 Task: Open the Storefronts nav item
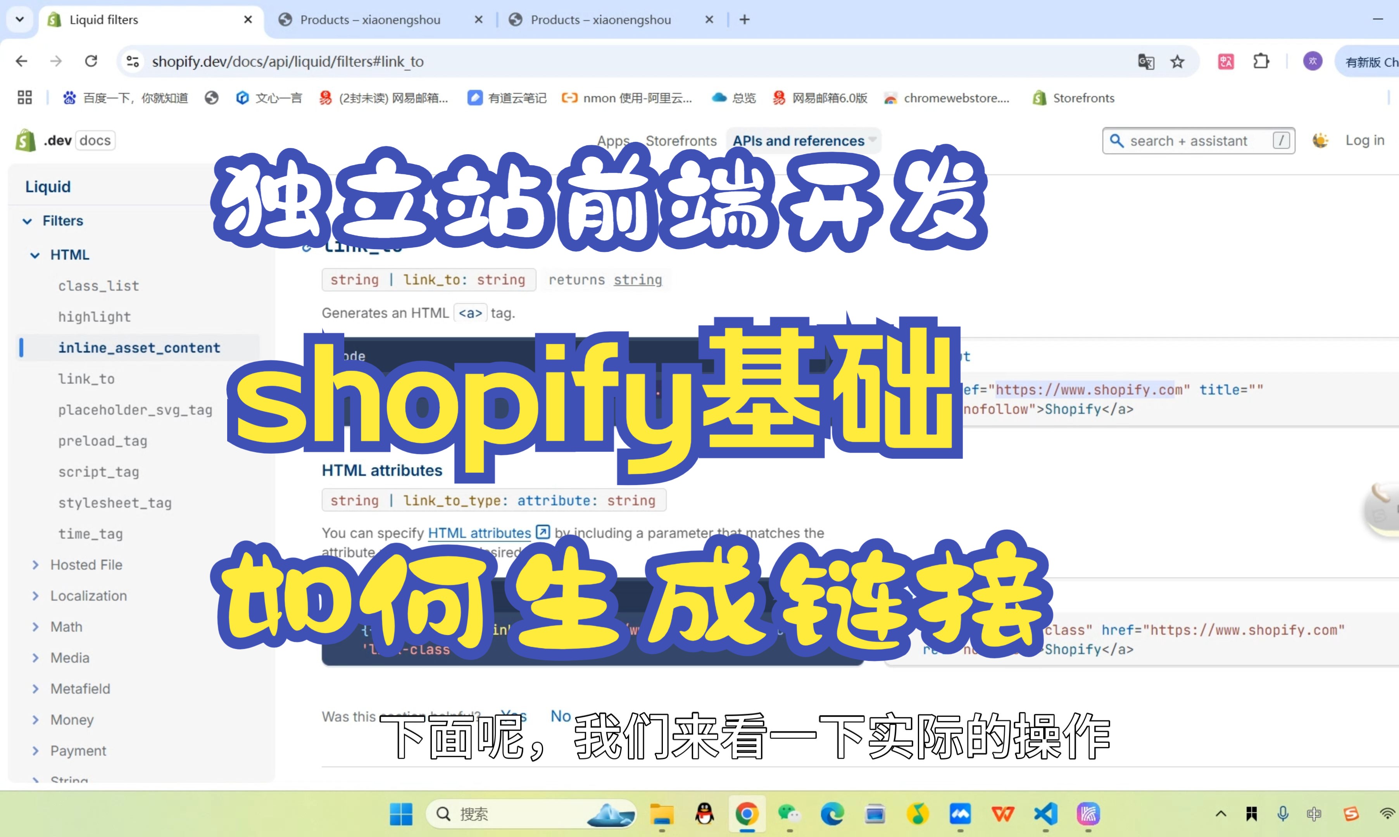(x=681, y=140)
